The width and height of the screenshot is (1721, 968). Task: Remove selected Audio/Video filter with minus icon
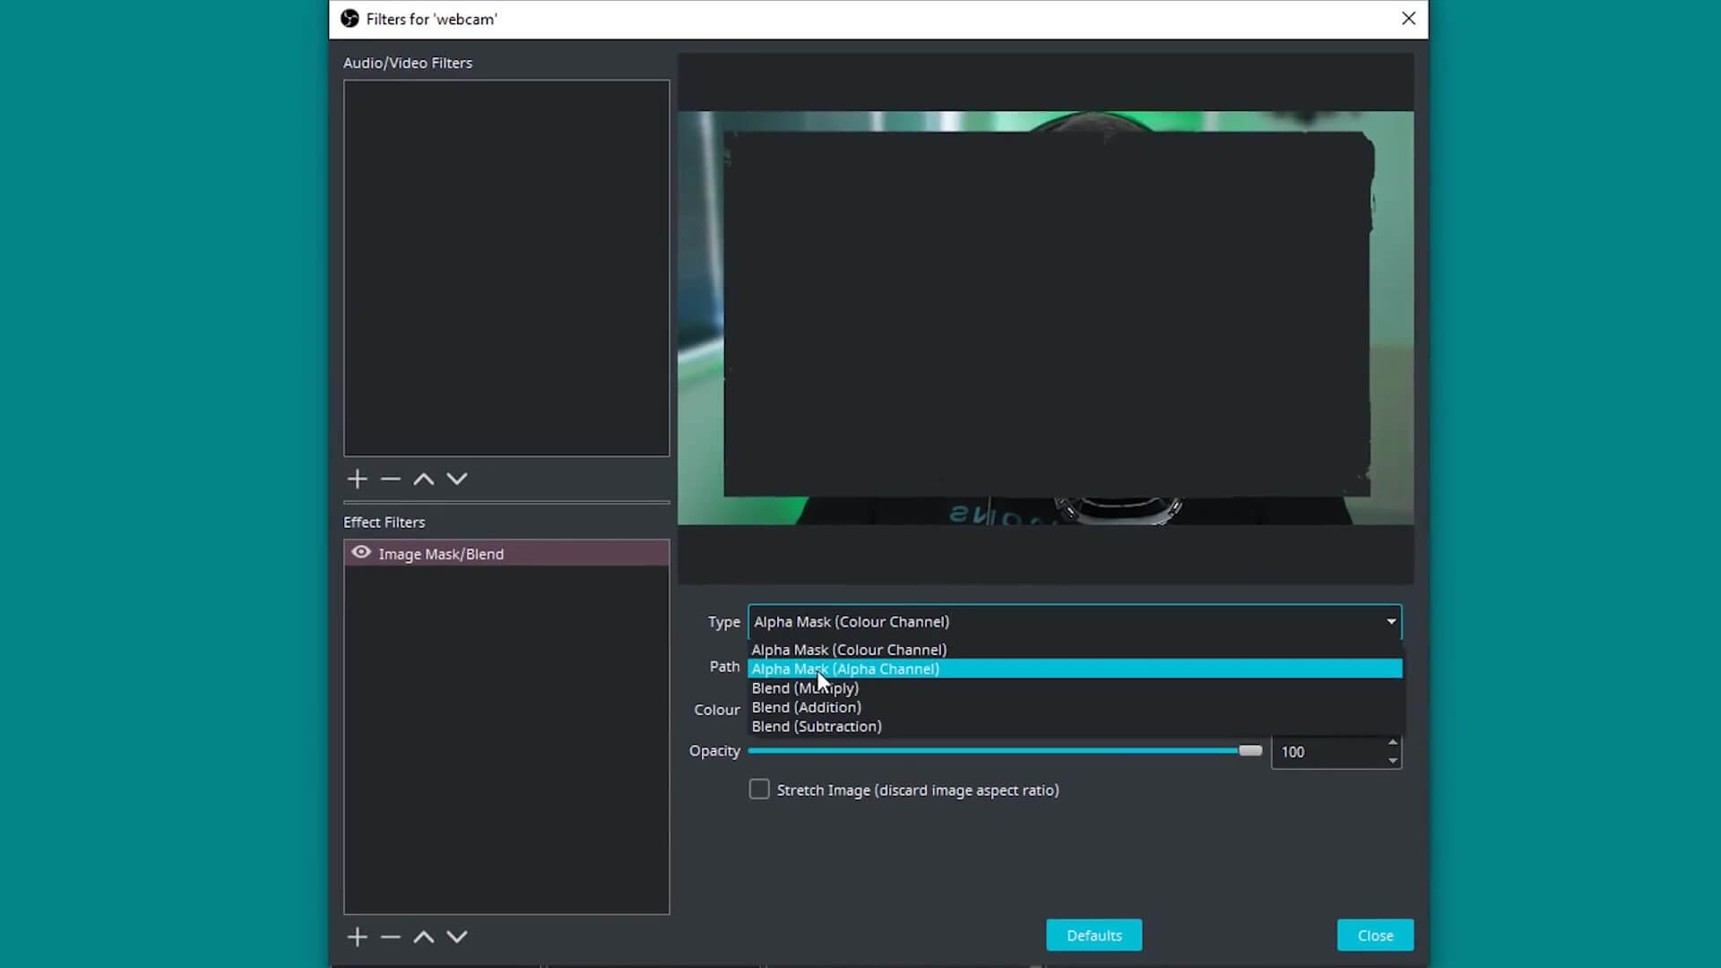pos(390,479)
